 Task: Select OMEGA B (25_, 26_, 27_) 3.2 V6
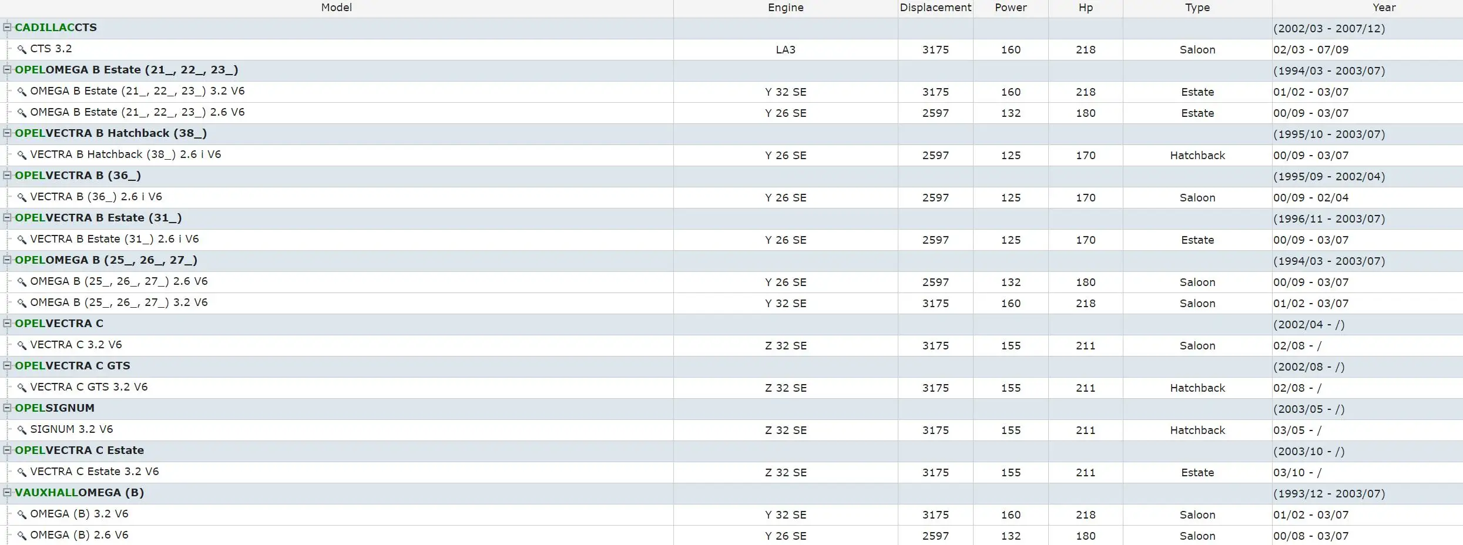pos(731,303)
